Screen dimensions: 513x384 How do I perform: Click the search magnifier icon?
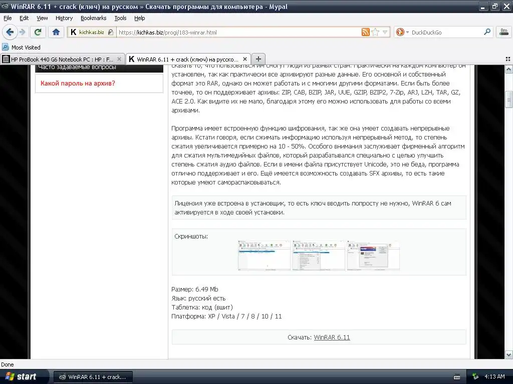tap(487, 32)
